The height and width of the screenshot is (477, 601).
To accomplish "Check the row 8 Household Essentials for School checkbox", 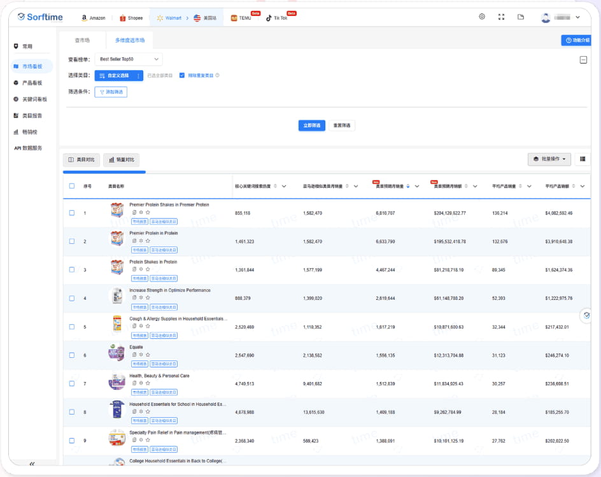I will (72, 412).
